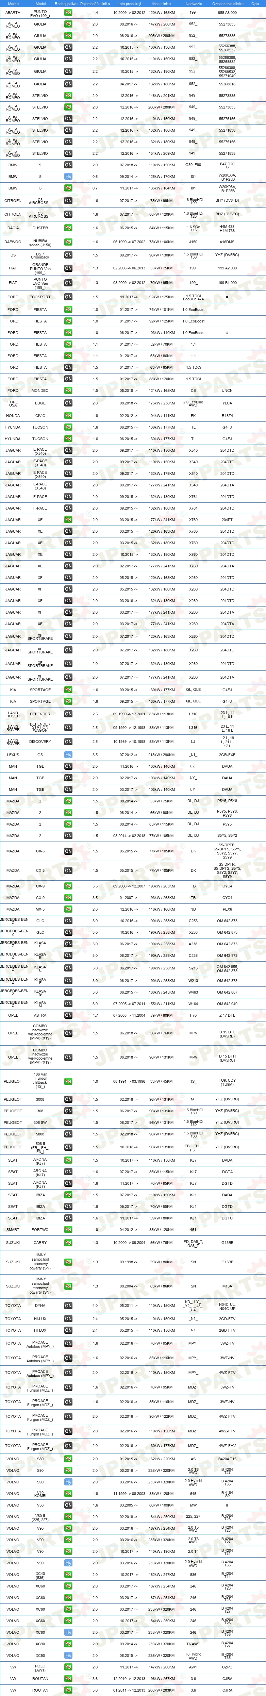Click the Rodzaj paliwa column header
The width and height of the screenshot is (266, 1696).
tap(66, 3)
